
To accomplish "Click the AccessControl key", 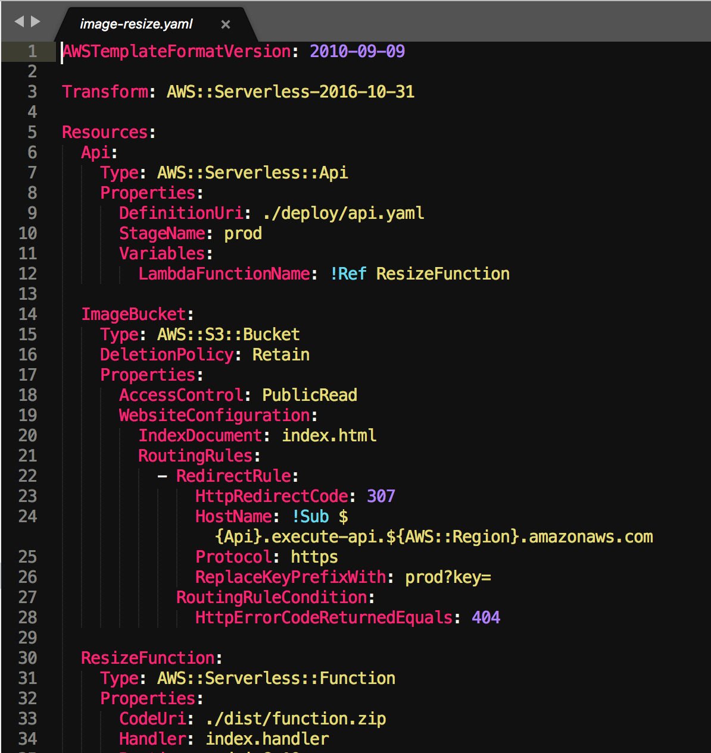I will [x=181, y=395].
